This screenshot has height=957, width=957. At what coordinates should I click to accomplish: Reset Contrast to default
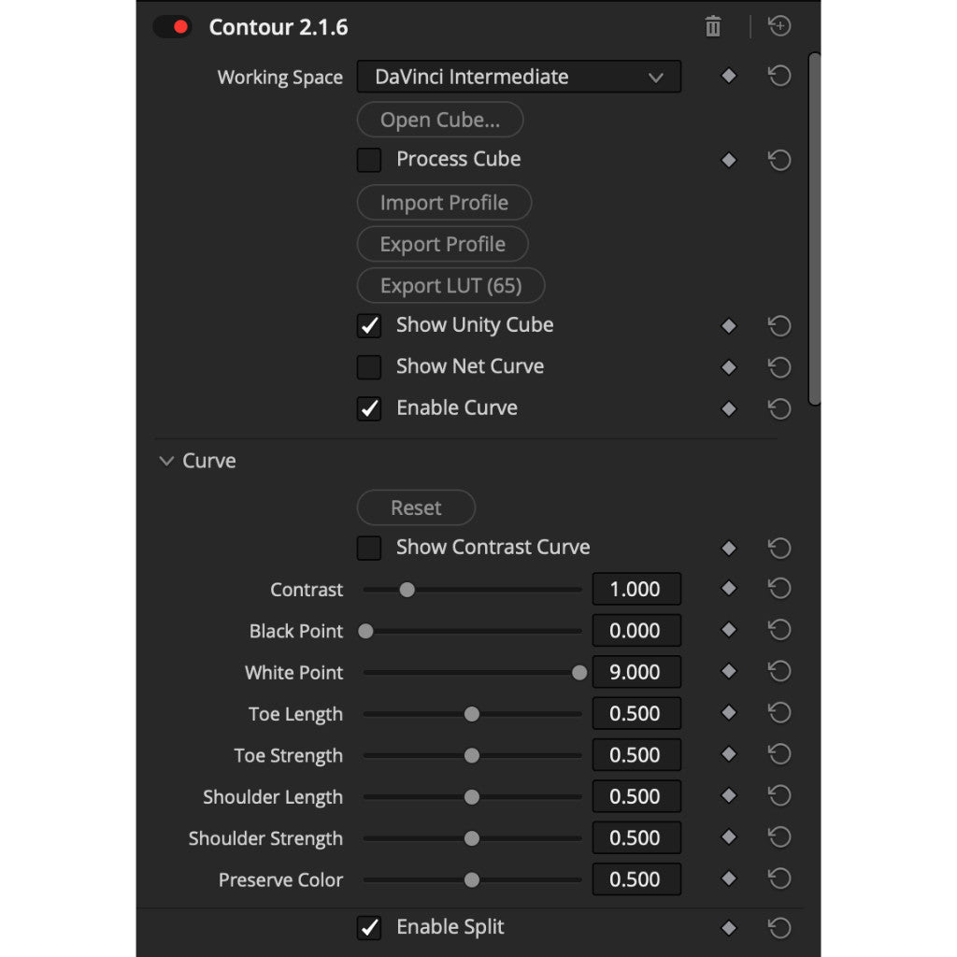point(779,589)
